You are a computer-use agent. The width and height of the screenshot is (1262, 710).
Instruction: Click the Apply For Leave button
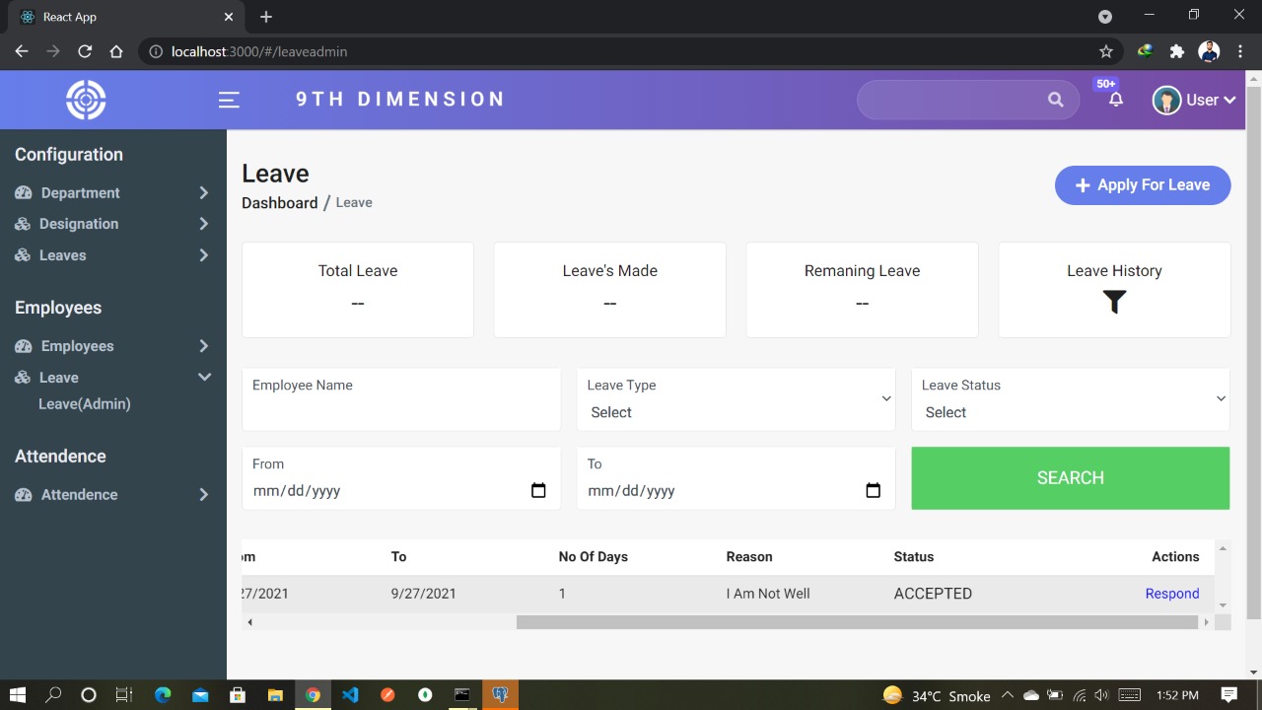pos(1142,185)
